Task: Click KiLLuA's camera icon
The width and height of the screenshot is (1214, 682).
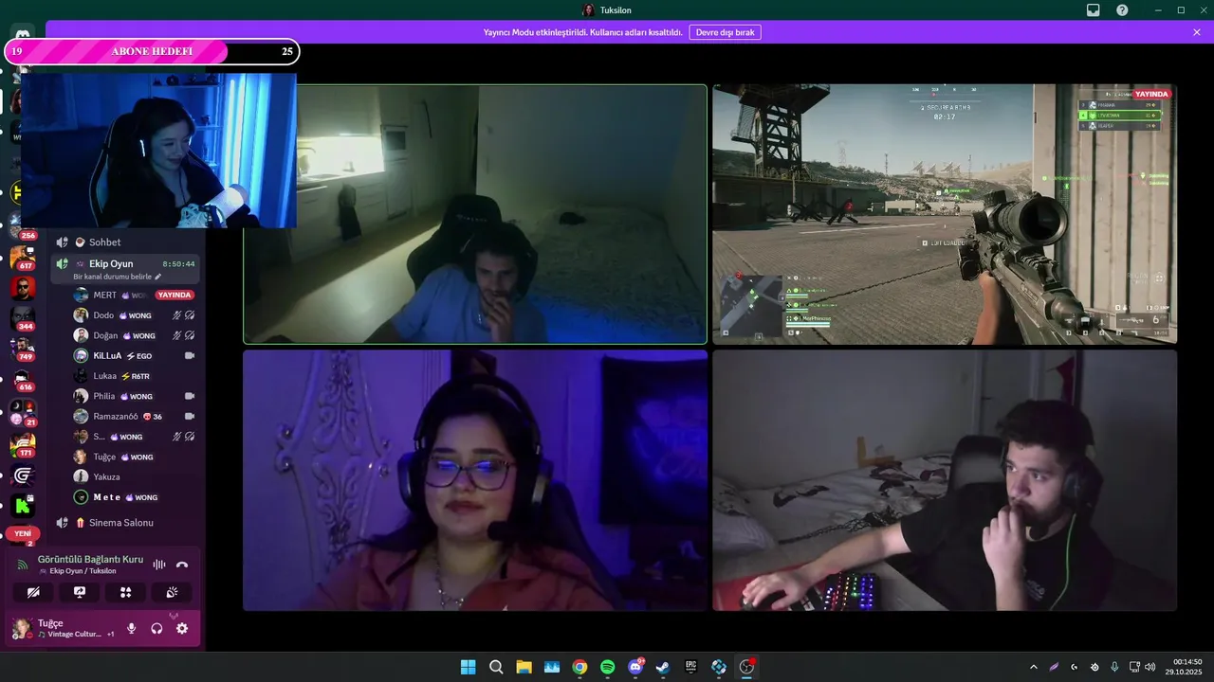Action: coord(189,355)
